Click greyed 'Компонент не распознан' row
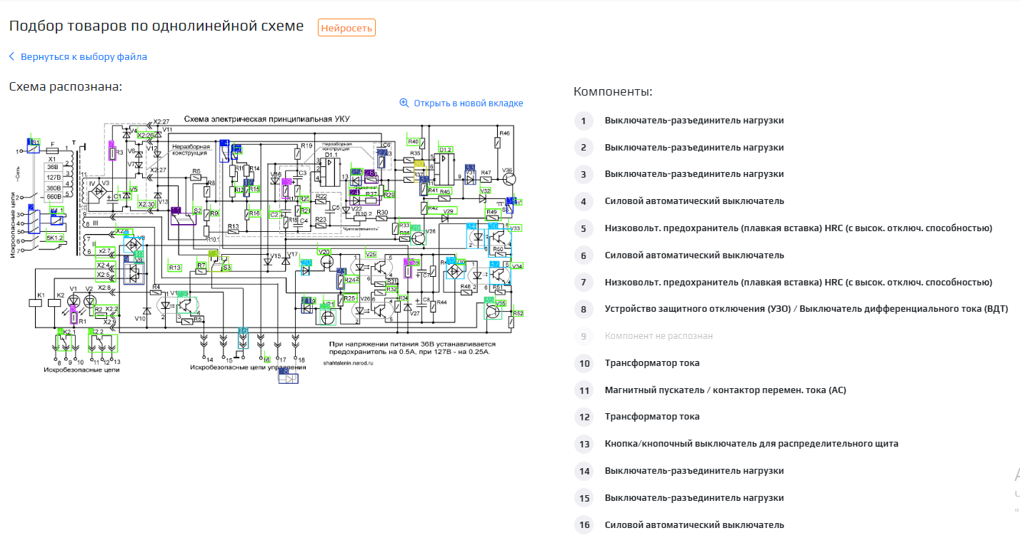Image resolution: width=1020 pixels, height=538 pixels. click(659, 336)
